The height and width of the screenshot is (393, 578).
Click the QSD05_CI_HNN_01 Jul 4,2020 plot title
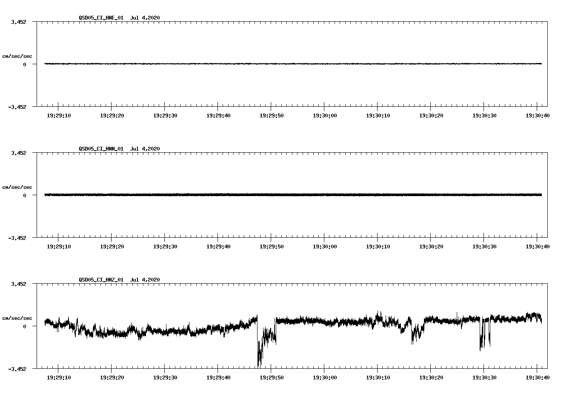click(x=119, y=149)
